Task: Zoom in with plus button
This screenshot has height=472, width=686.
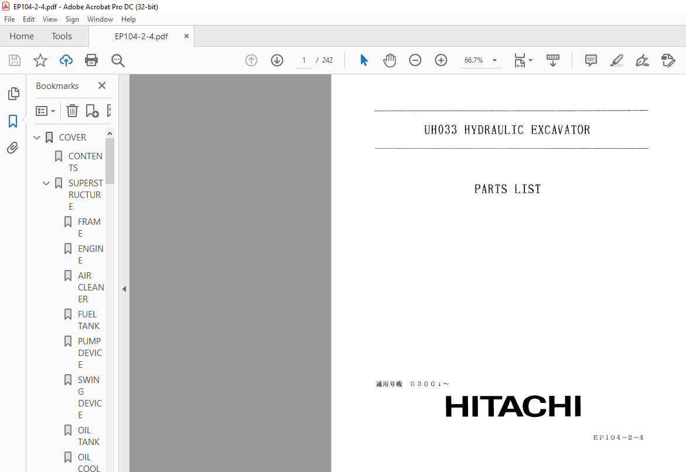Action: point(441,60)
